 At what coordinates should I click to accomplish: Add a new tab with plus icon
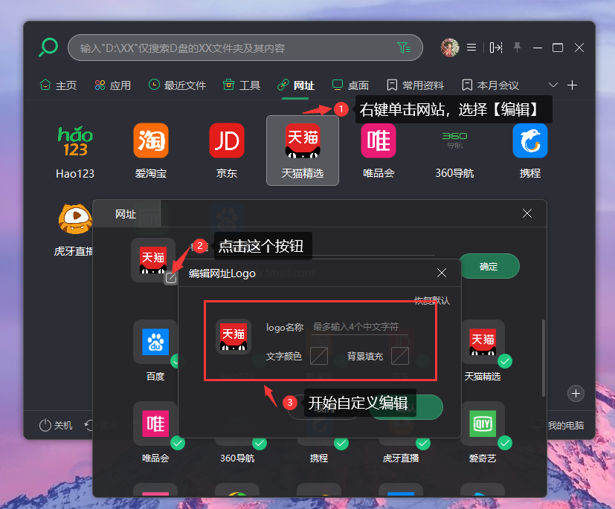coord(573,85)
